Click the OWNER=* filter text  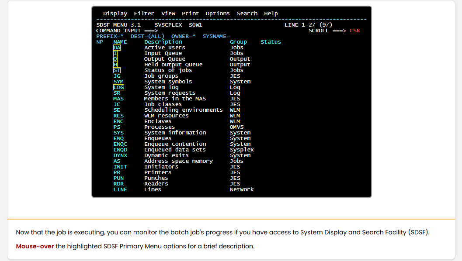coord(183,37)
